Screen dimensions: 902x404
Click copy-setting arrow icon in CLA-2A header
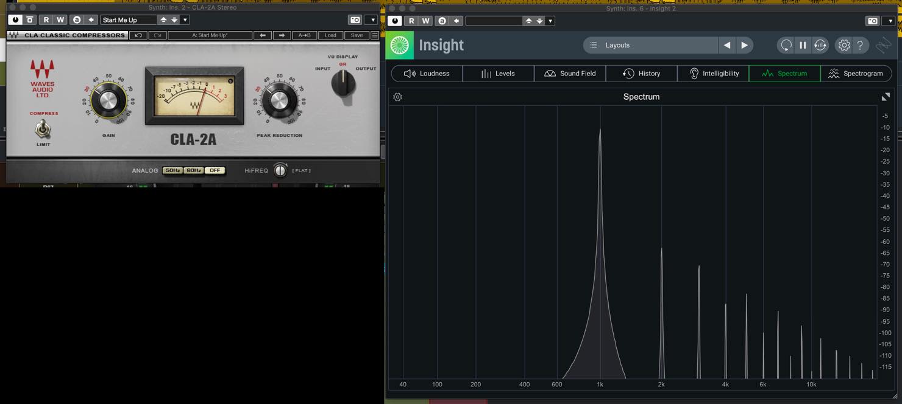point(91,20)
